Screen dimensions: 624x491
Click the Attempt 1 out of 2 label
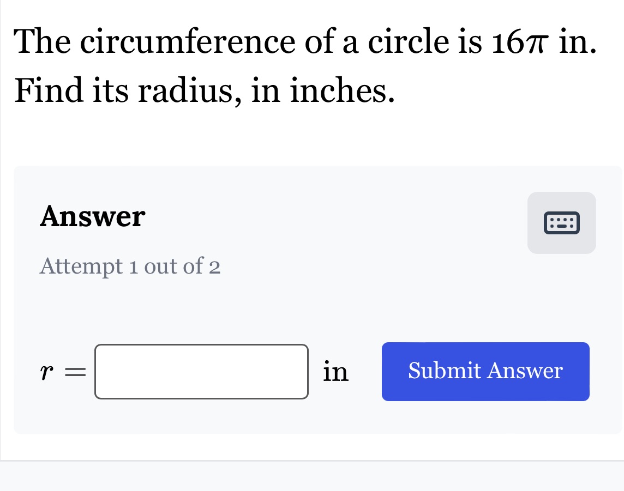pos(129,266)
